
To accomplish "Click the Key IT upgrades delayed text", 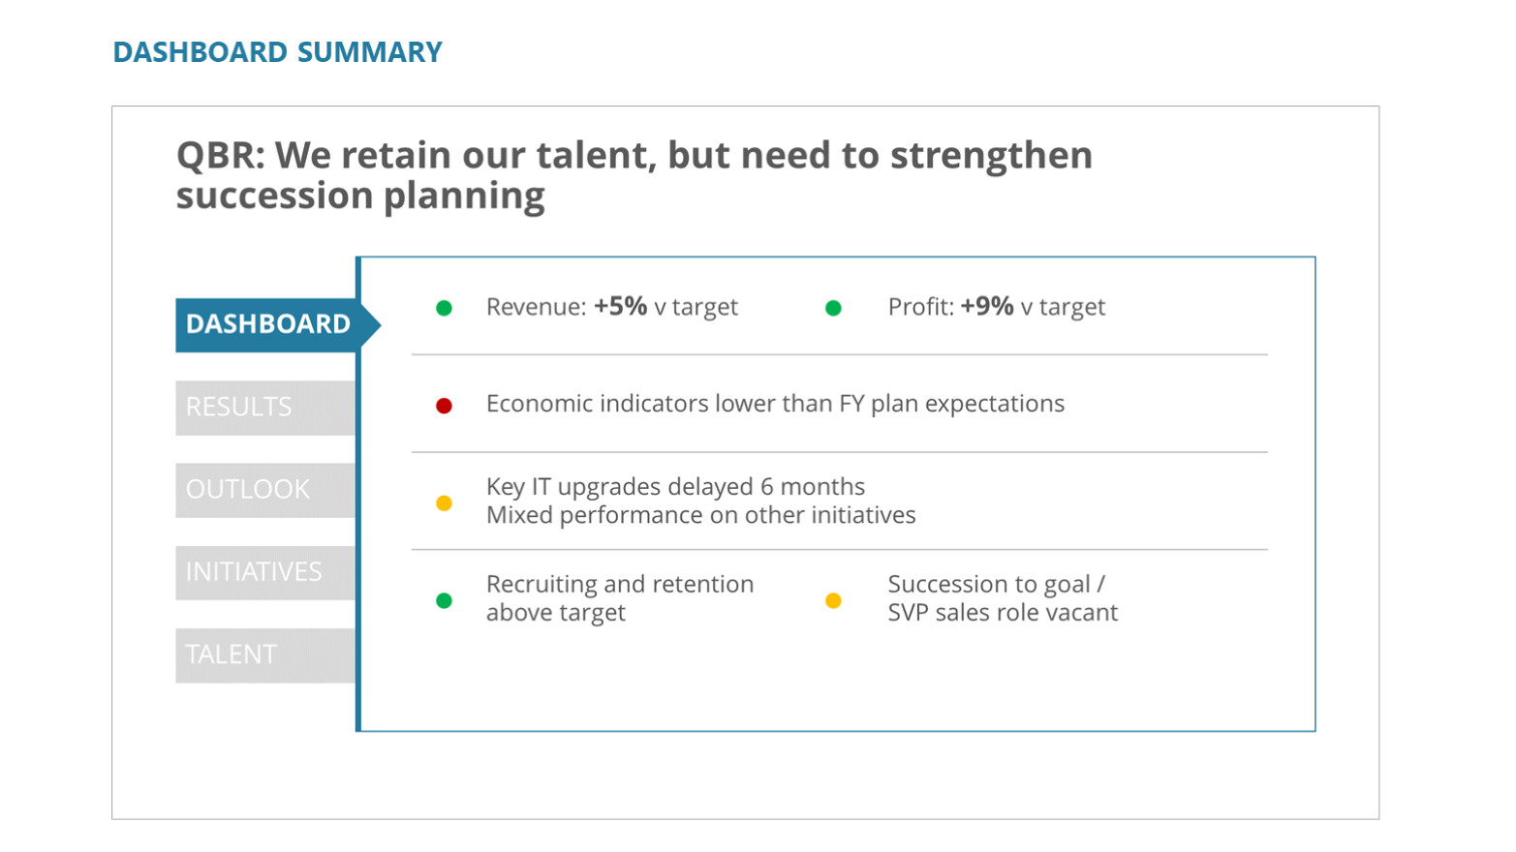I will pyautogui.click(x=675, y=486).
